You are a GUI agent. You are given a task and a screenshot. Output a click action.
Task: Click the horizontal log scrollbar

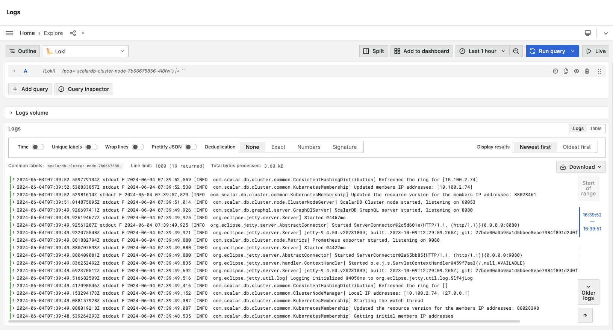[264, 321]
